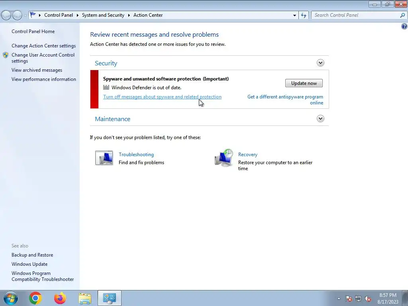Click the Update now button
The width and height of the screenshot is (408, 306).
(304, 83)
